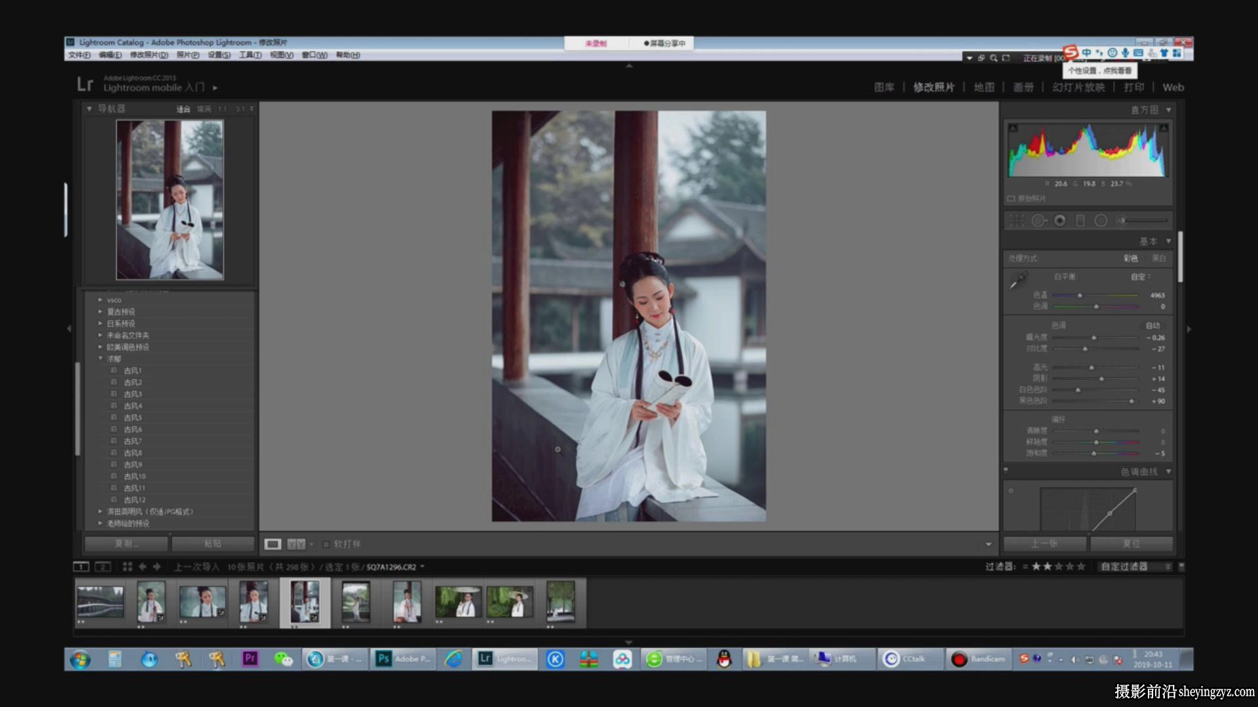Image resolution: width=1258 pixels, height=707 pixels.
Task: Open Premiere Pro from the taskbar
Action: (250, 659)
